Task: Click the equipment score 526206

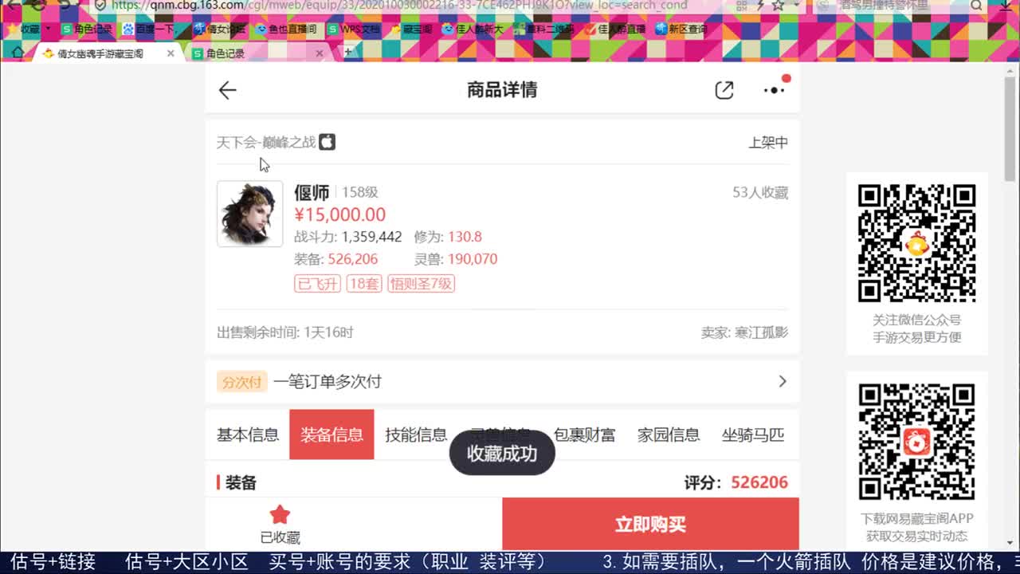Action: 759,482
